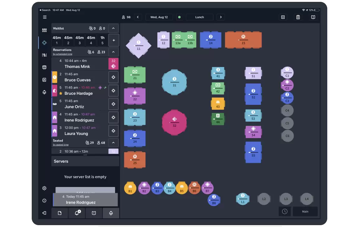Image resolution: width=359 pixels, height=227 pixels.
Task: Click the info icon in sidebar
Action: (x=44, y=201)
